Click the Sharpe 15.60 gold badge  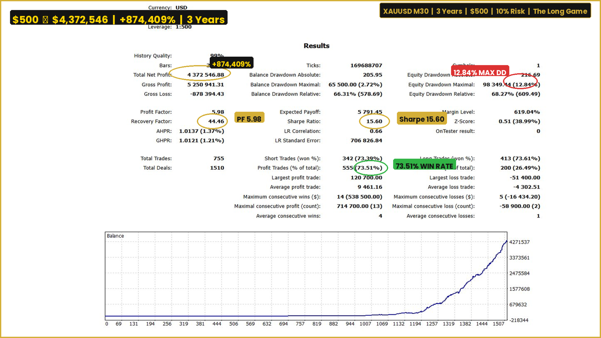pyautogui.click(x=421, y=119)
